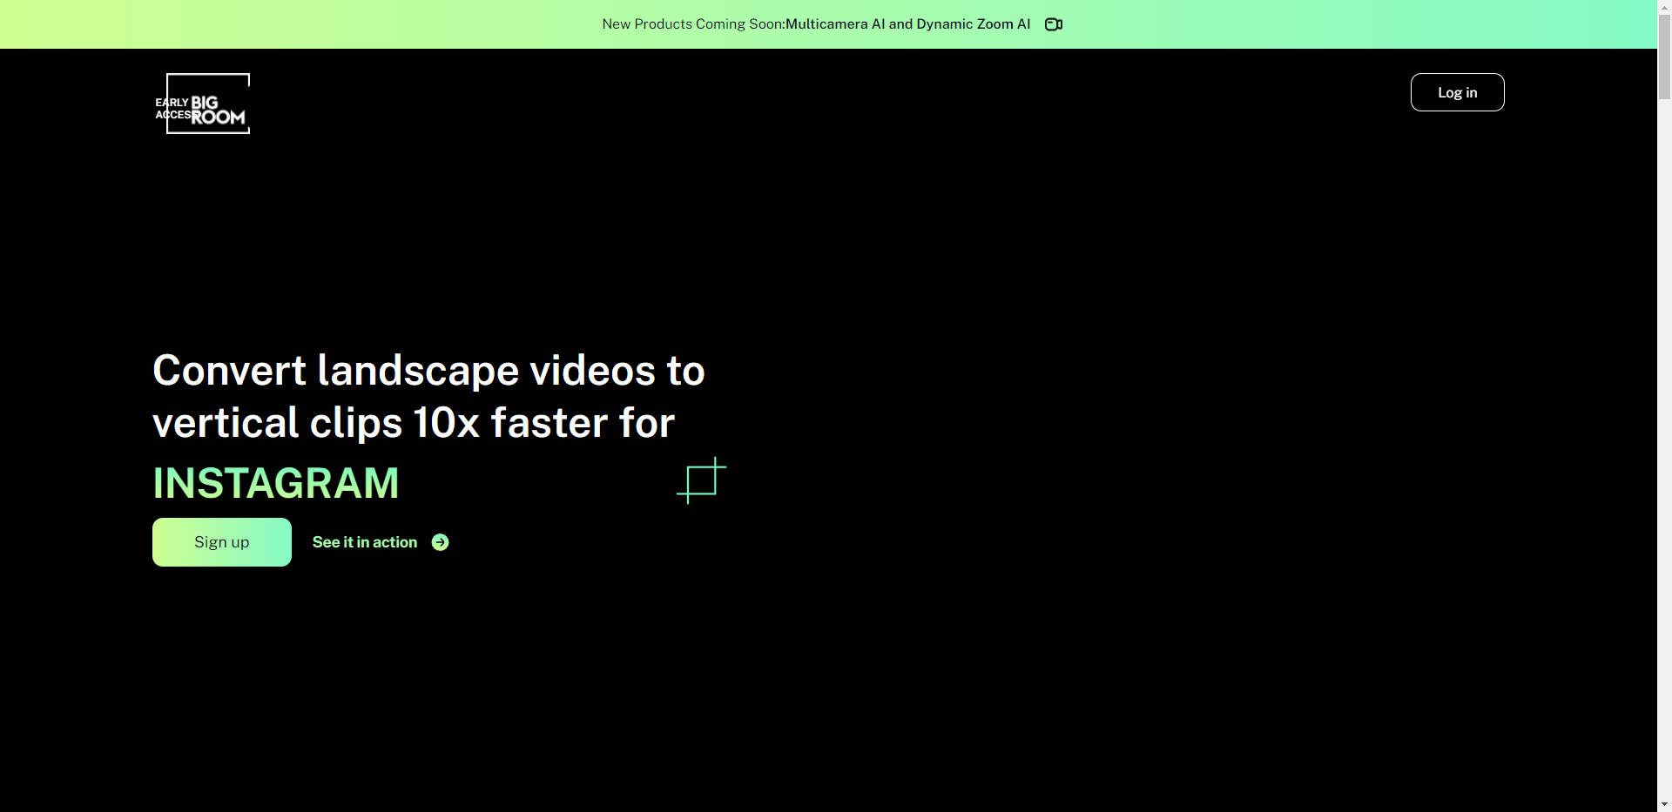Click the New Products Coming Soon text
Screen dimensions: 1672x812
pos(692,24)
